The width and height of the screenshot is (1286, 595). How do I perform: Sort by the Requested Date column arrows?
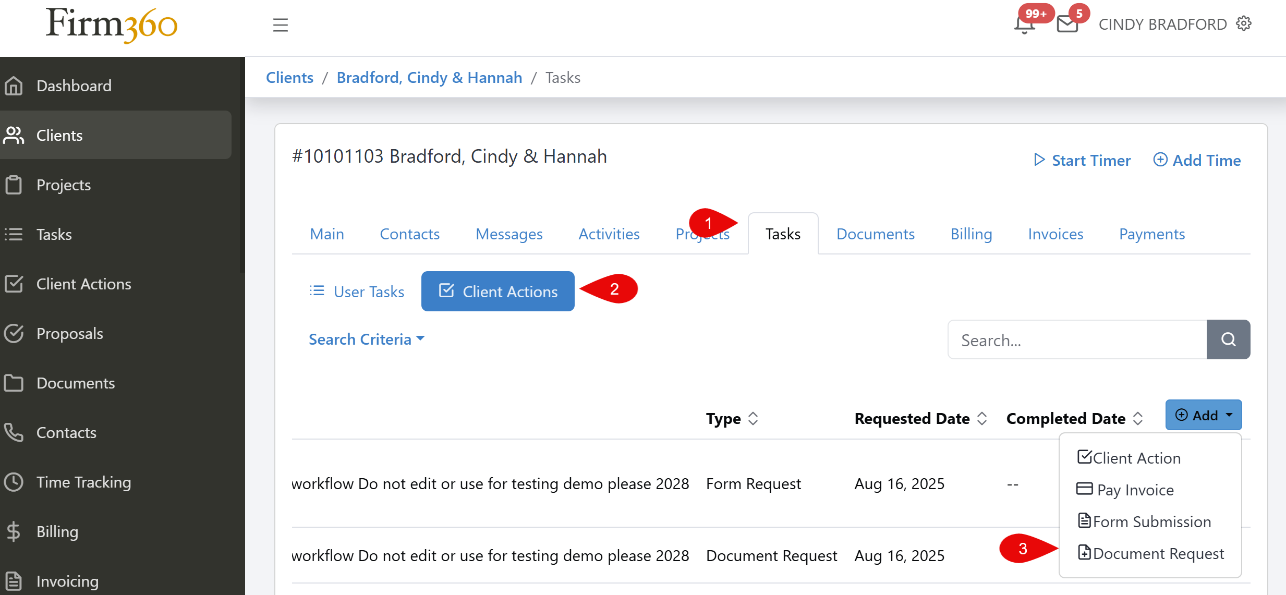coord(982,418)
